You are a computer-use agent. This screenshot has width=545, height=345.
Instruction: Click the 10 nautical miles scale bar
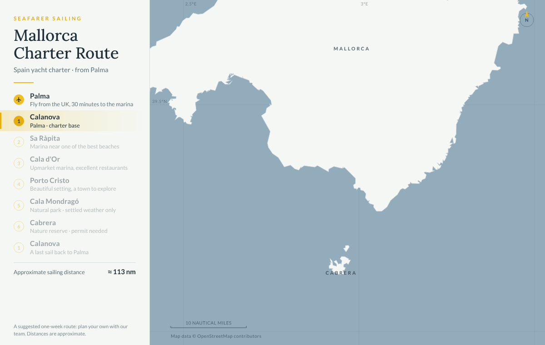pyautogui.click(x=208, y=325)
